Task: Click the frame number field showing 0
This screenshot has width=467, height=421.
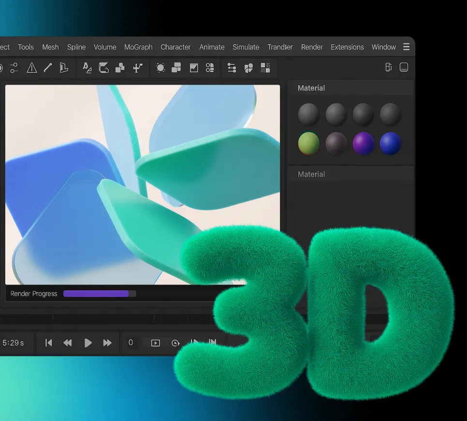Action: pos(131,343)
